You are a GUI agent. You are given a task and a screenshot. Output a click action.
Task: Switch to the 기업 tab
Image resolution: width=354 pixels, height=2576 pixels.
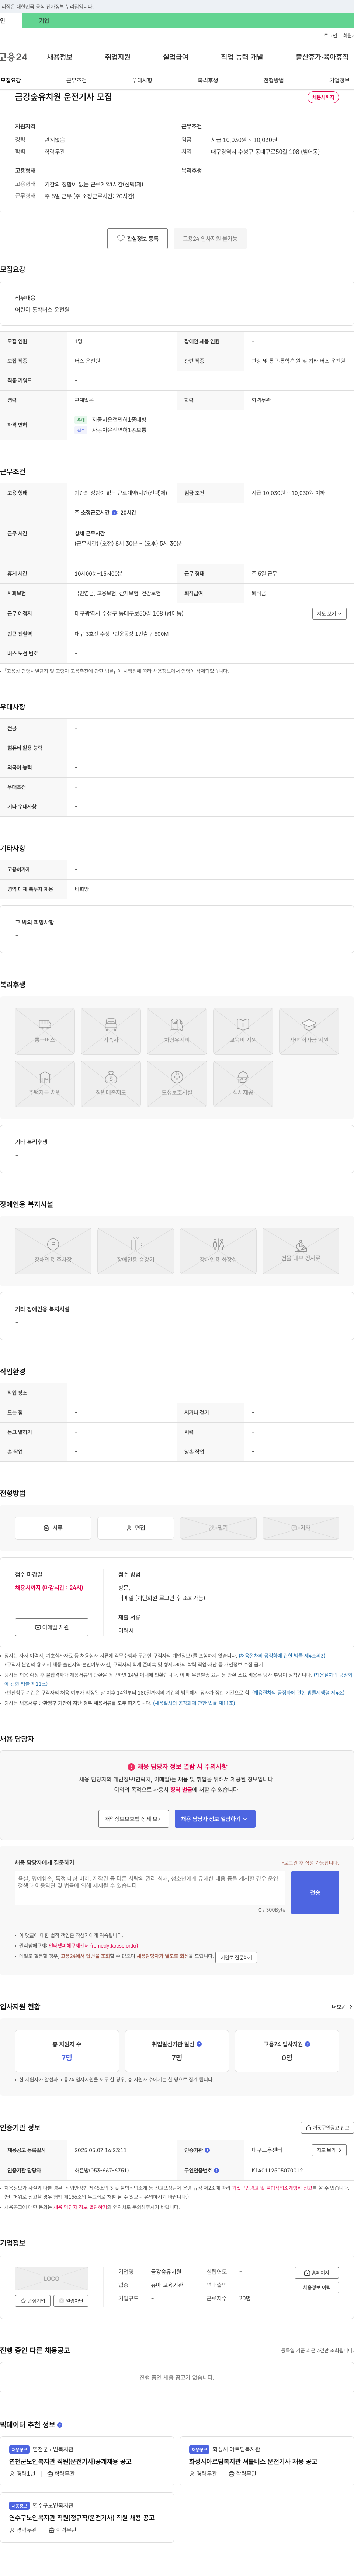click(x=44, y=21)
